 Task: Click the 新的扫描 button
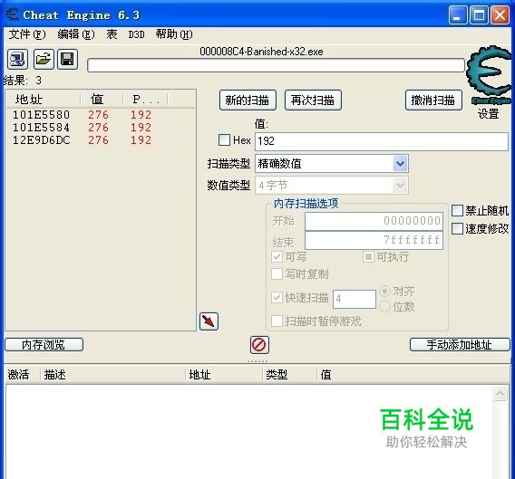248,101
